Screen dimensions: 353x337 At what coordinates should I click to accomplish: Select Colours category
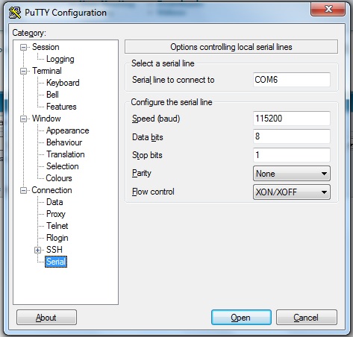pos(59,178)
